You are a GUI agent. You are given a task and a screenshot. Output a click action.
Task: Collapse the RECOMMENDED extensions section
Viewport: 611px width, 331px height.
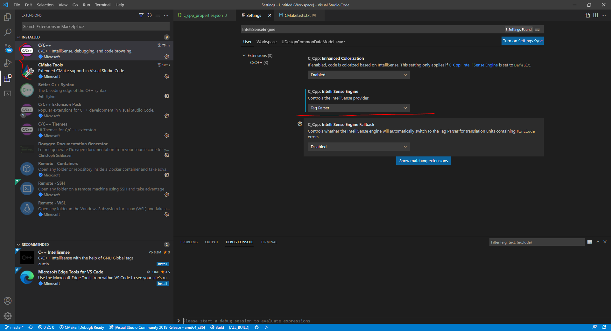pos(18,245)
